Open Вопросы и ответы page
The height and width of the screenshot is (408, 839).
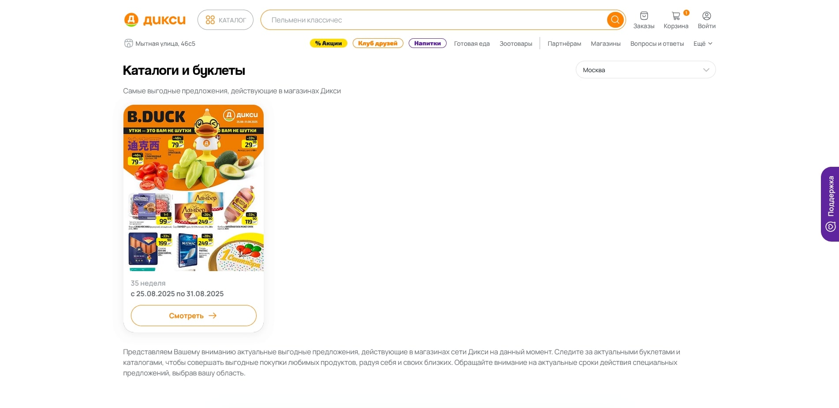pos(657,44)
